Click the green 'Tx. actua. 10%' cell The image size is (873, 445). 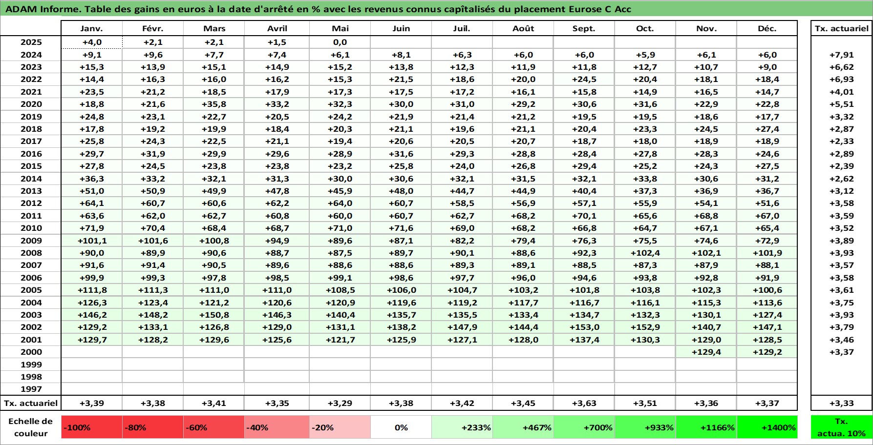[x=841, y=427]
